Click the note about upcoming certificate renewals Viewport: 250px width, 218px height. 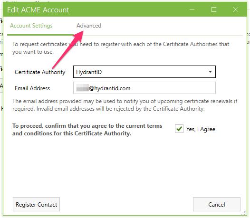[125, 105]
